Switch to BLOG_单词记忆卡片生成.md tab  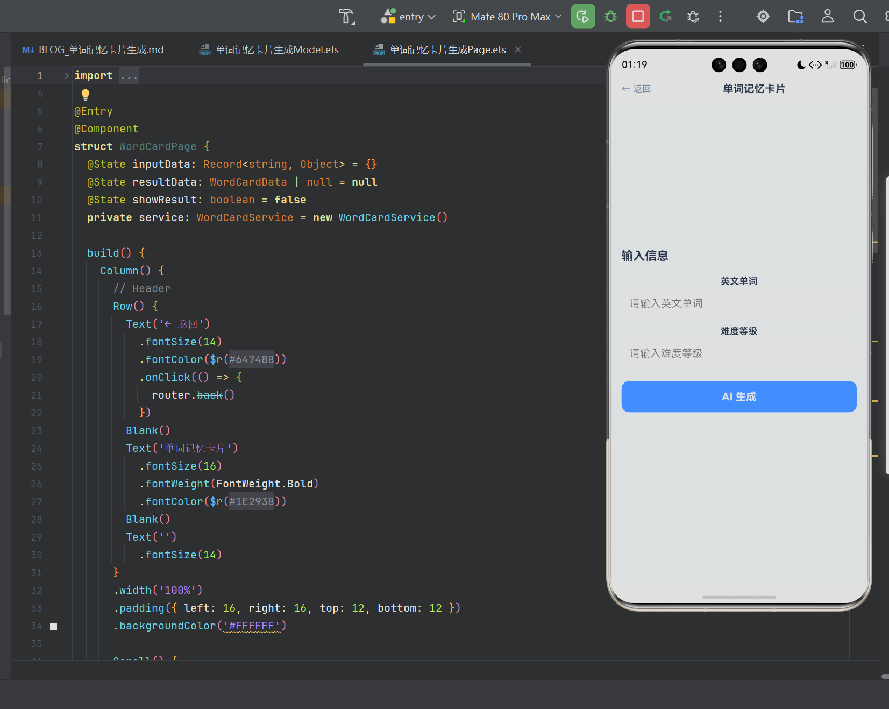pyautogui.click(x=93, y=50)
